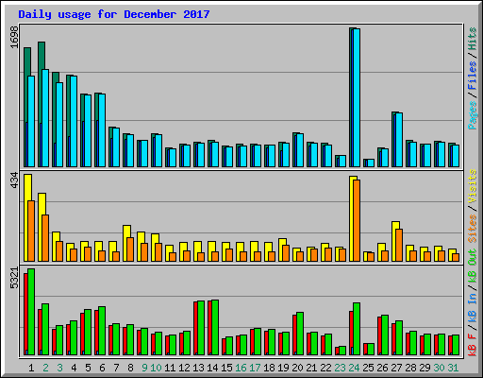Click the dark green hits bar for day 2
Screen dimensions: 483x378
(x=42, y=104)
